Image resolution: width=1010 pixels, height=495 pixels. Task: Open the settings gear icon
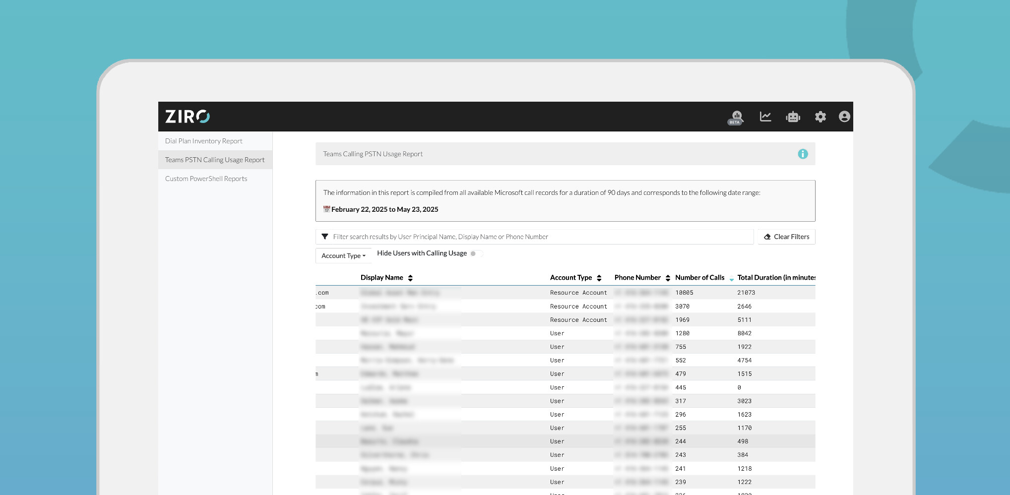pos(821,117)
